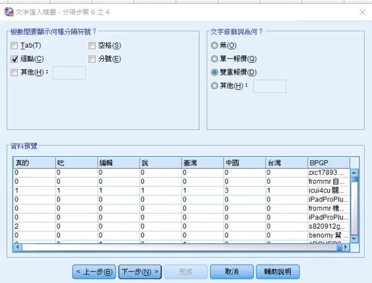Click the Text Import Wizard app icon
372x283 pixels.
point(9,12)
